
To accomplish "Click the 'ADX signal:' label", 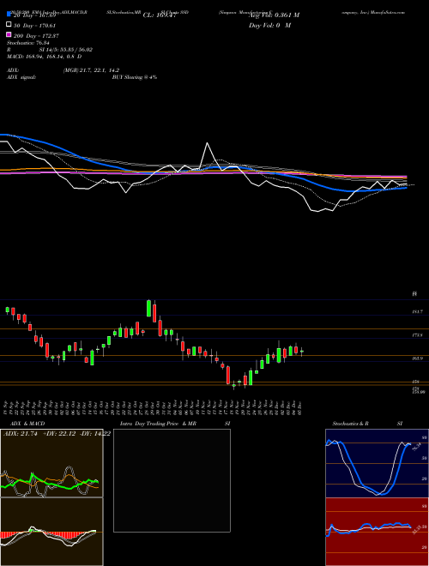I will [x=21, y=77].
